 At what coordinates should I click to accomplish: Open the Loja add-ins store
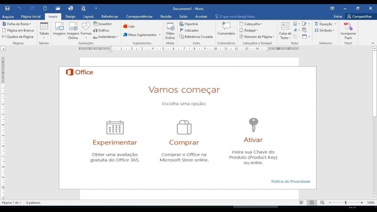pyautogui.click(x=129, y=26)
